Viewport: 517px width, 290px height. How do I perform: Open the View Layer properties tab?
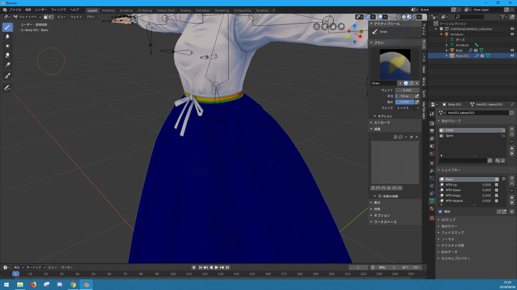pos(432,138)
